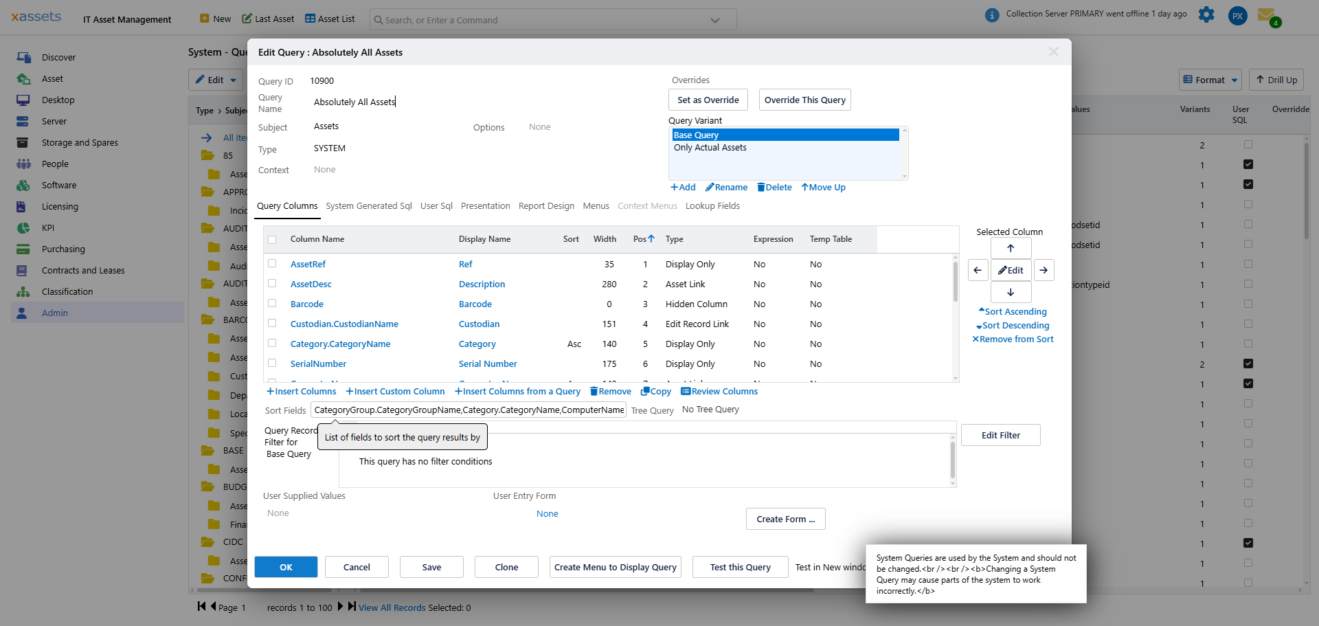Open the Edit dropdown menu
Image resolution: width=1319 pixels, height=626 pixels.
point(215,80)
